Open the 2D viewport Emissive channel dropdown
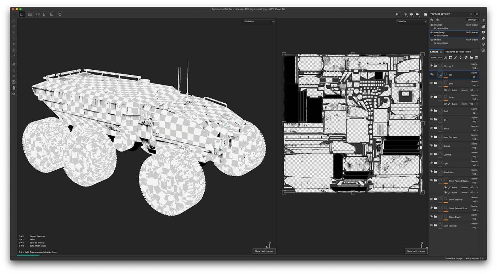This screenshot has width=497, height=274. (x=411, y=21)
